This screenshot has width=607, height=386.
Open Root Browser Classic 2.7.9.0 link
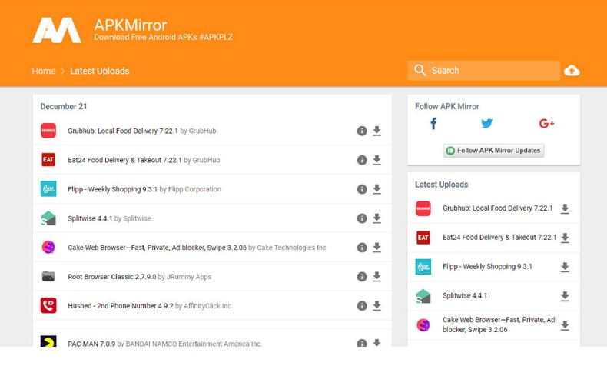pos(111,277)
